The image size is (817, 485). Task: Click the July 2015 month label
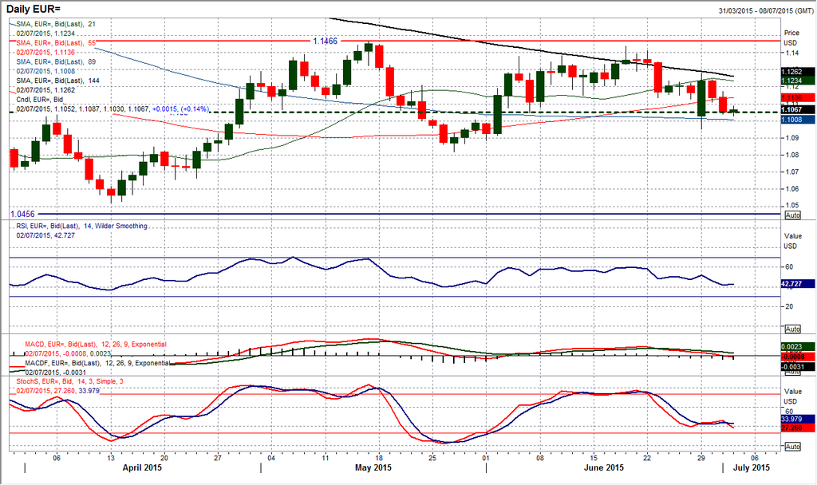click(x=752, y=467)
